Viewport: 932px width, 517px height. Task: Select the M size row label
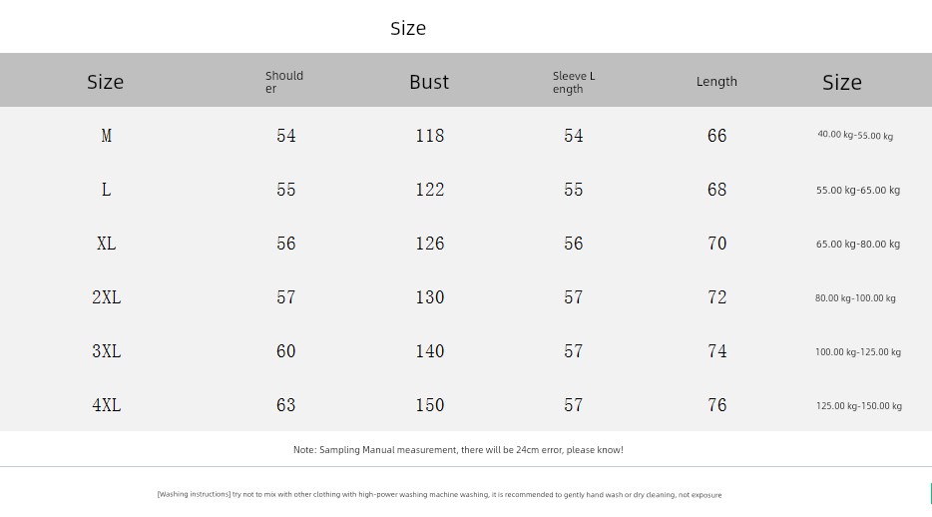coord(107,136)
